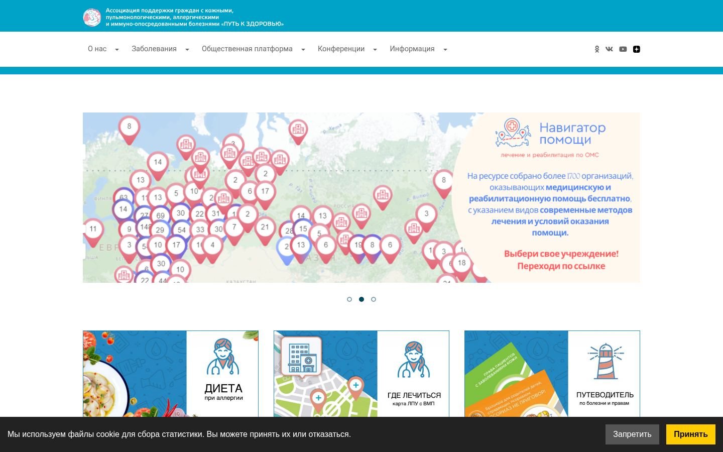Select the third carousel slide dot
Viewport: 723px width, 452px height.
[374, 299]
